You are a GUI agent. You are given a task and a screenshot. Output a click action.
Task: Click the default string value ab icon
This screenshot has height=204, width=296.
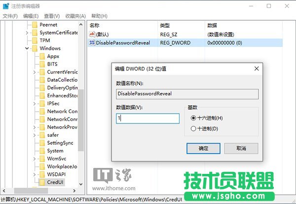click(92, 34)
